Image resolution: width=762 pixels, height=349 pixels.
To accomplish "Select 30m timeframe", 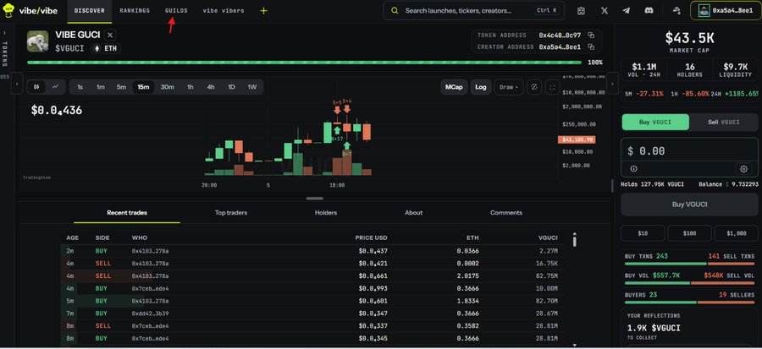I will 168,87.
